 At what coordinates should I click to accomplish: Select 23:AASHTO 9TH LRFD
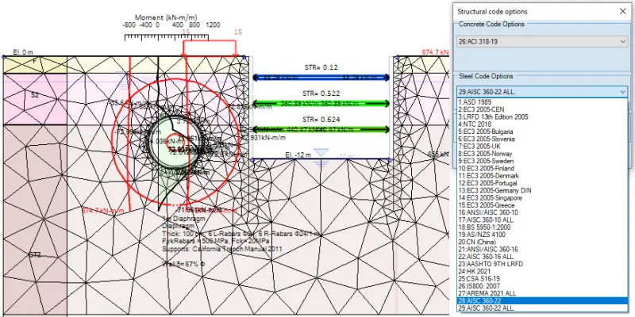pyautogui.click(x=542, y=264)
